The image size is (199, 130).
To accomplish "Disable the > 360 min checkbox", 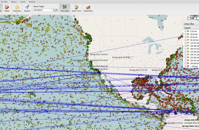I will (x=186, y=66).
